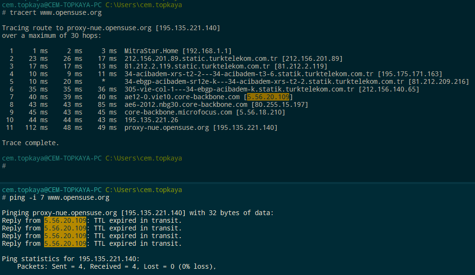Click highlighted IP in second 'Reply from' line
The width and height of the screenshot is (475, 275).
(x=65, y=228)
